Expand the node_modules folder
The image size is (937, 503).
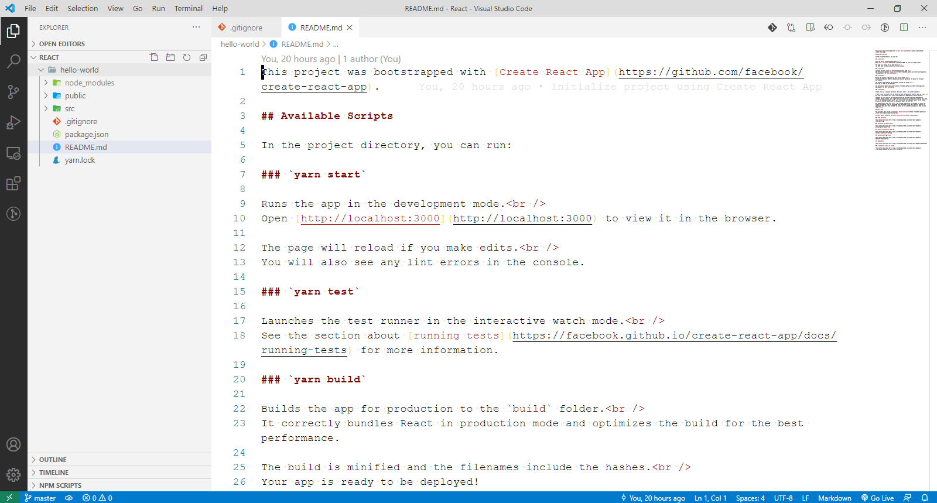tap(119, 83)
